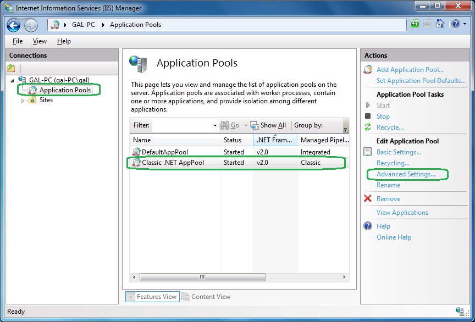475x322 pixels.
Task: Click the Back navigation arrow button
Action: [x=14, y=25]
